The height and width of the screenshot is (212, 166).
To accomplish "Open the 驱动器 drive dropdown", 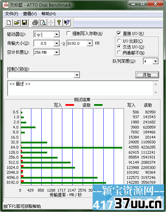I will click(56, 34).
